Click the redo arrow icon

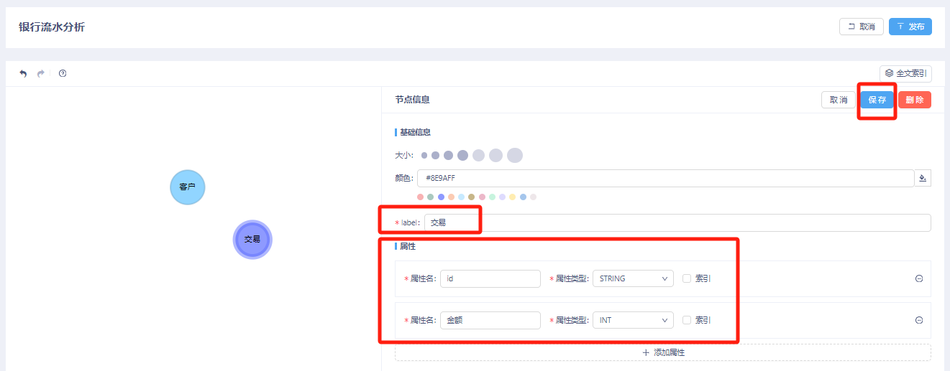pos(41,73)
